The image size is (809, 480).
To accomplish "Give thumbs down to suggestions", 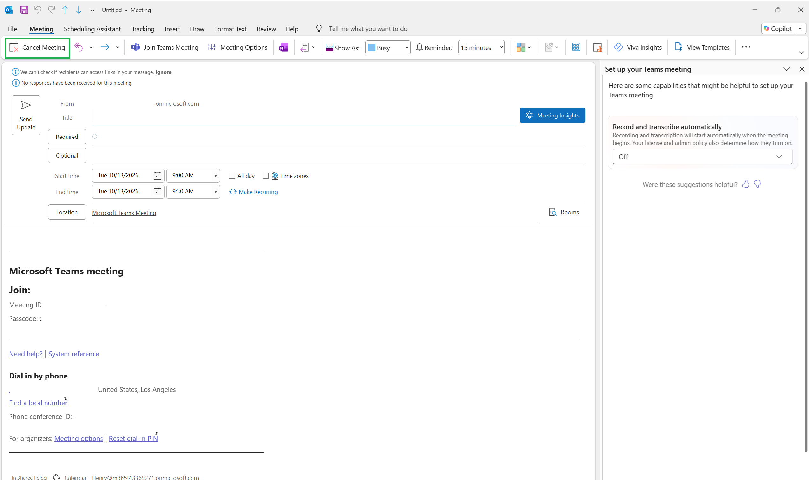I will pos(757,184).
